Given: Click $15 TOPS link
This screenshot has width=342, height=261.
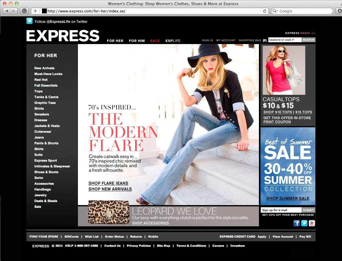Looking at the screenshot, I should (304, 112).
